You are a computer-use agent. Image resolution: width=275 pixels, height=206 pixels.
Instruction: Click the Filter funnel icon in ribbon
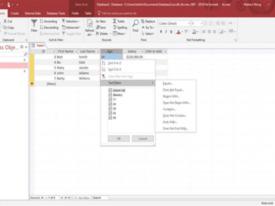[x=34, y=24]
